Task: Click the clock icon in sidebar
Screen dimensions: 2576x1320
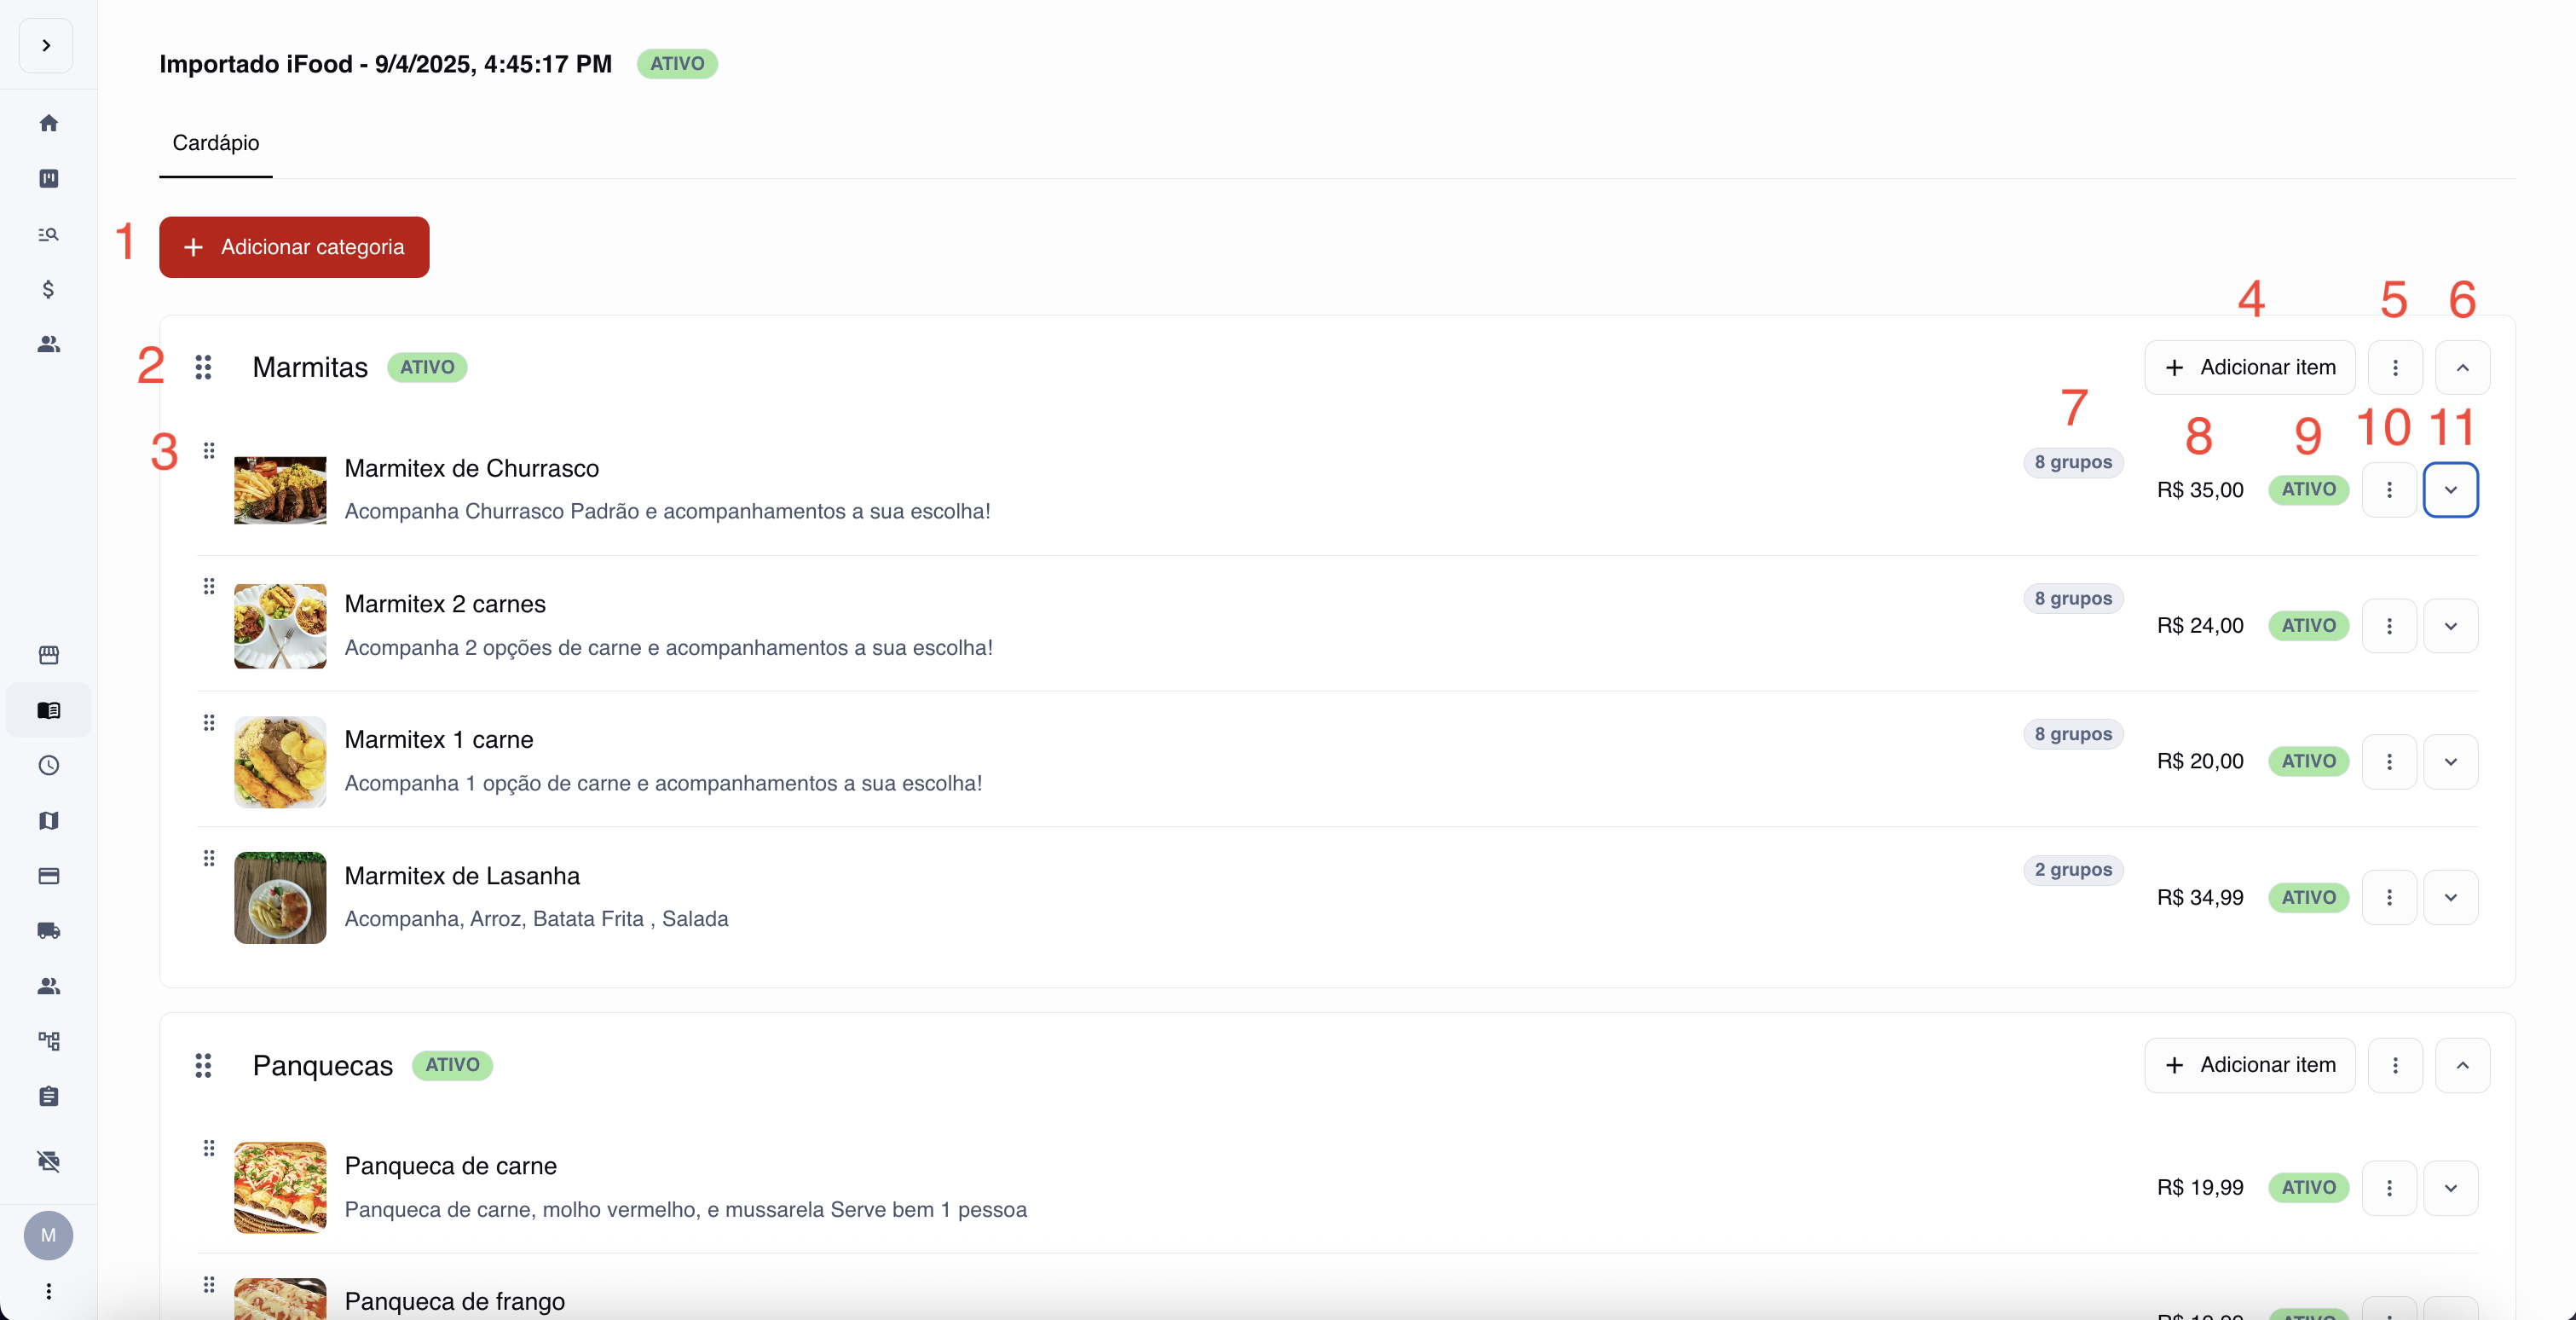Action: point(48,765)
